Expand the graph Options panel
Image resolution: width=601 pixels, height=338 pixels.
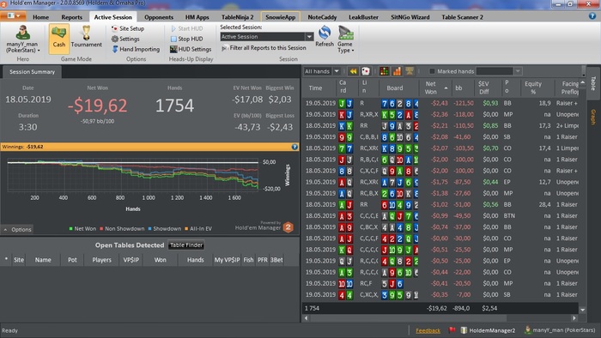(17, 229)
